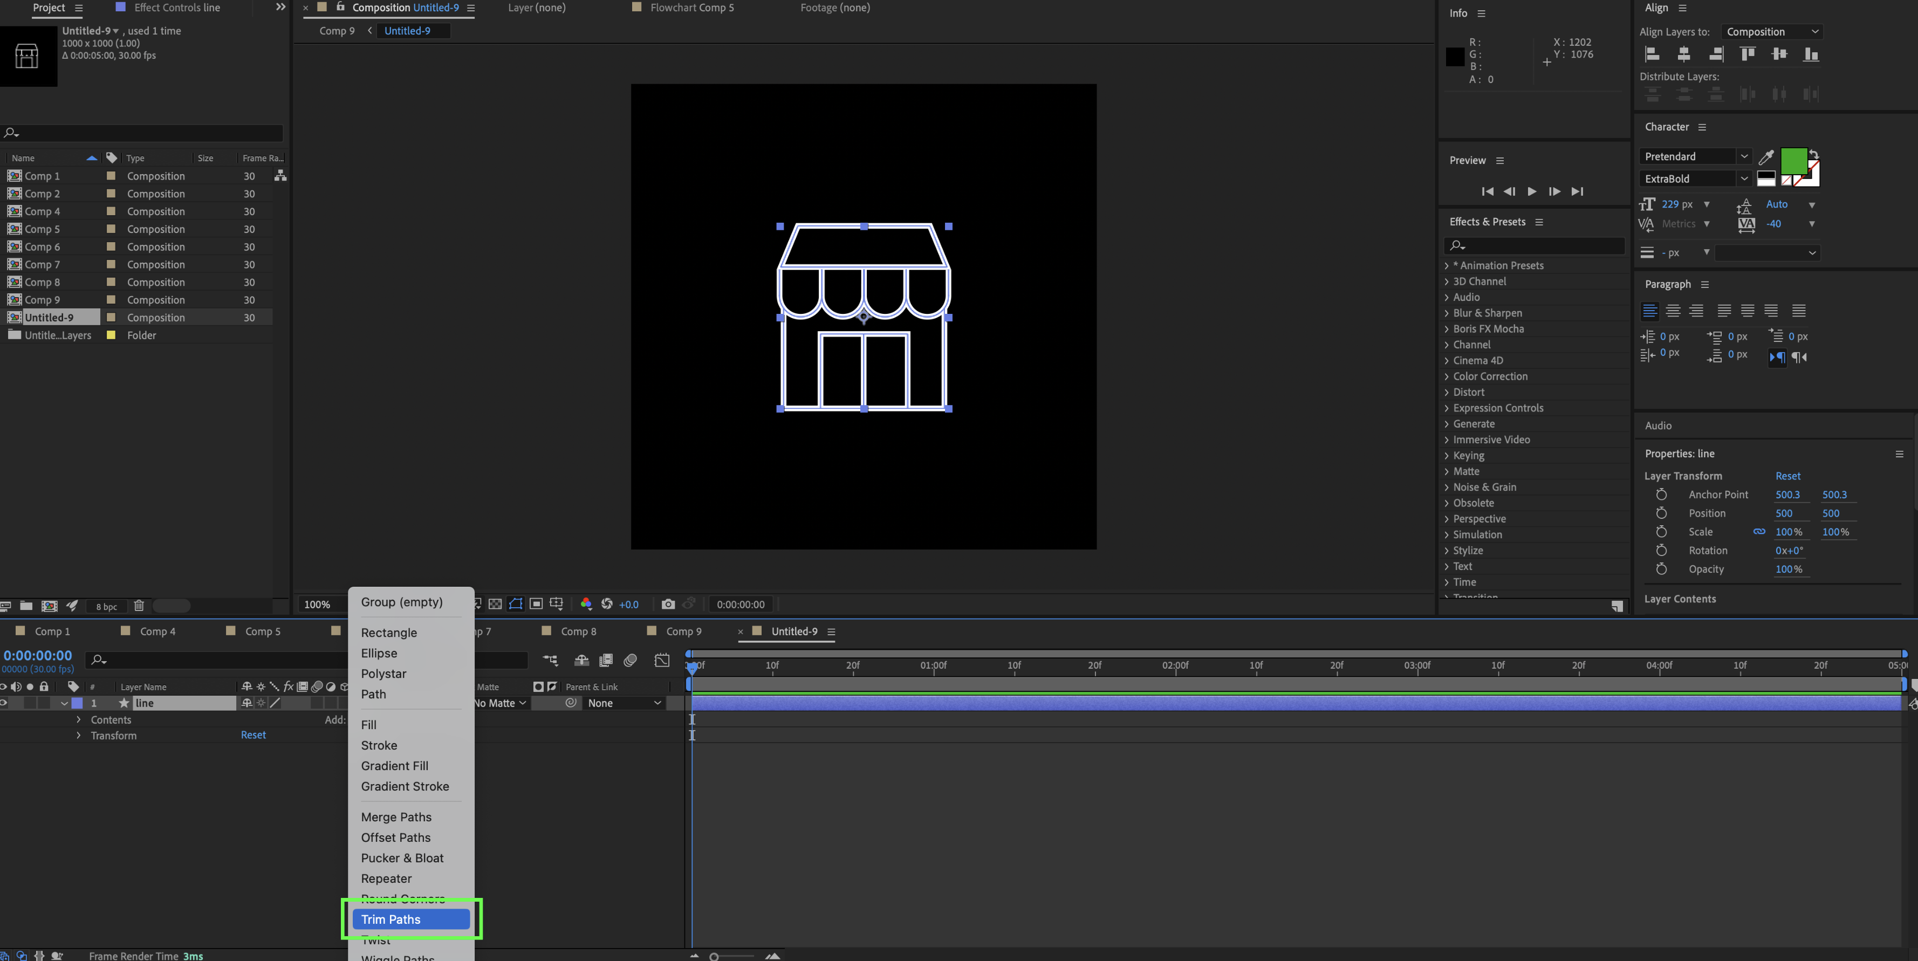Click the Position stopwatch in Properties
The height and width of the screenshot is (961, 1918).
1661,513
